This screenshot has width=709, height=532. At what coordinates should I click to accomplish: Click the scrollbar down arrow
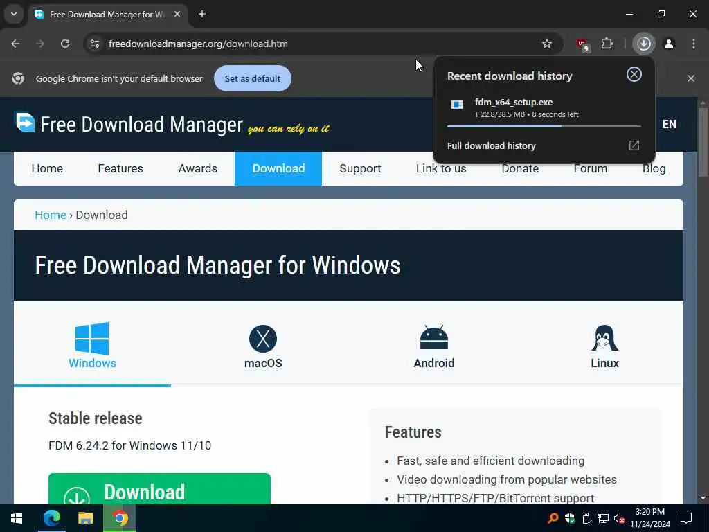pos(703,498)
